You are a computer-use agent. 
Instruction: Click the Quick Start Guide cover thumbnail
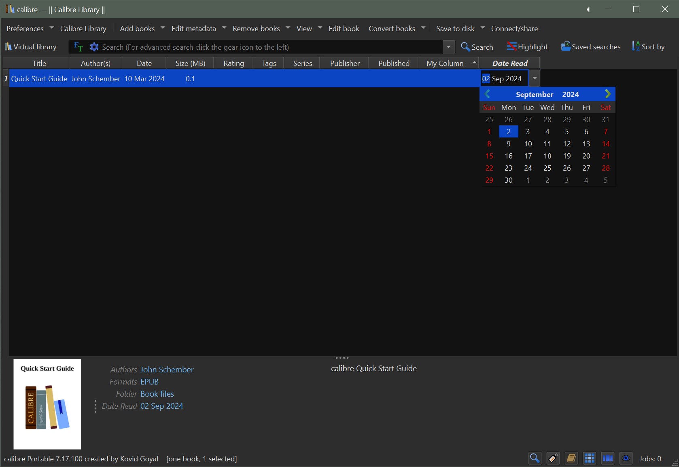(x=47, y=404)
